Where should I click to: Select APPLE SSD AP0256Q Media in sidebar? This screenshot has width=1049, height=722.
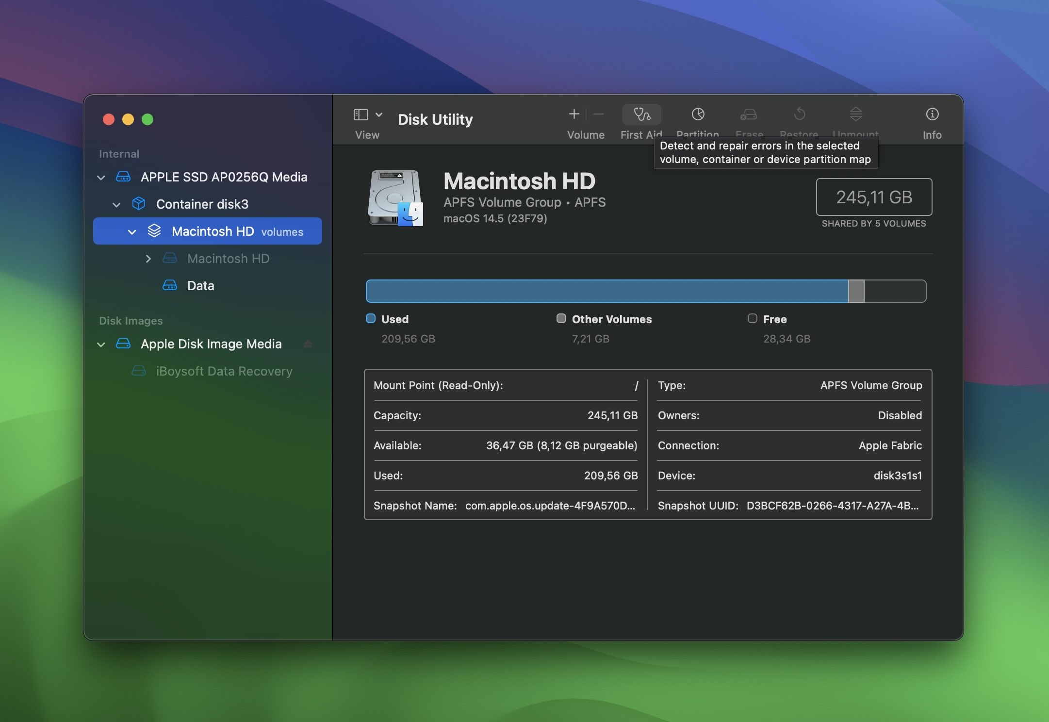point(208,177)
